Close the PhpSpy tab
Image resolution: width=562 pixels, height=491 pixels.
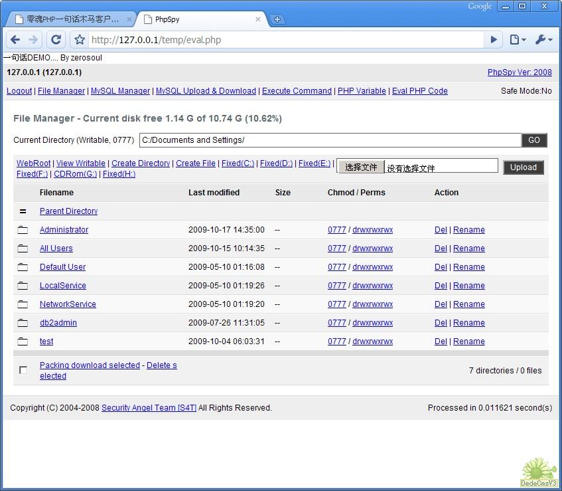coord(257,19)
